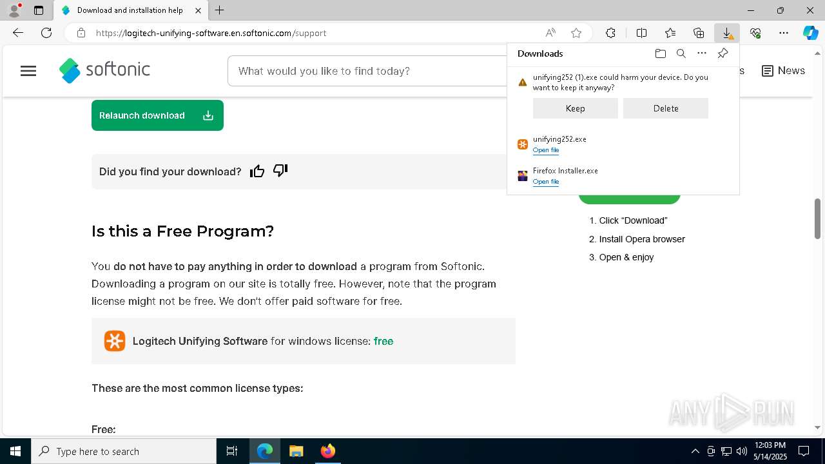Click Relaunch download button
The width and height of the screenshot is (825, 464).
pyautogui.click(x=157, y=115)
